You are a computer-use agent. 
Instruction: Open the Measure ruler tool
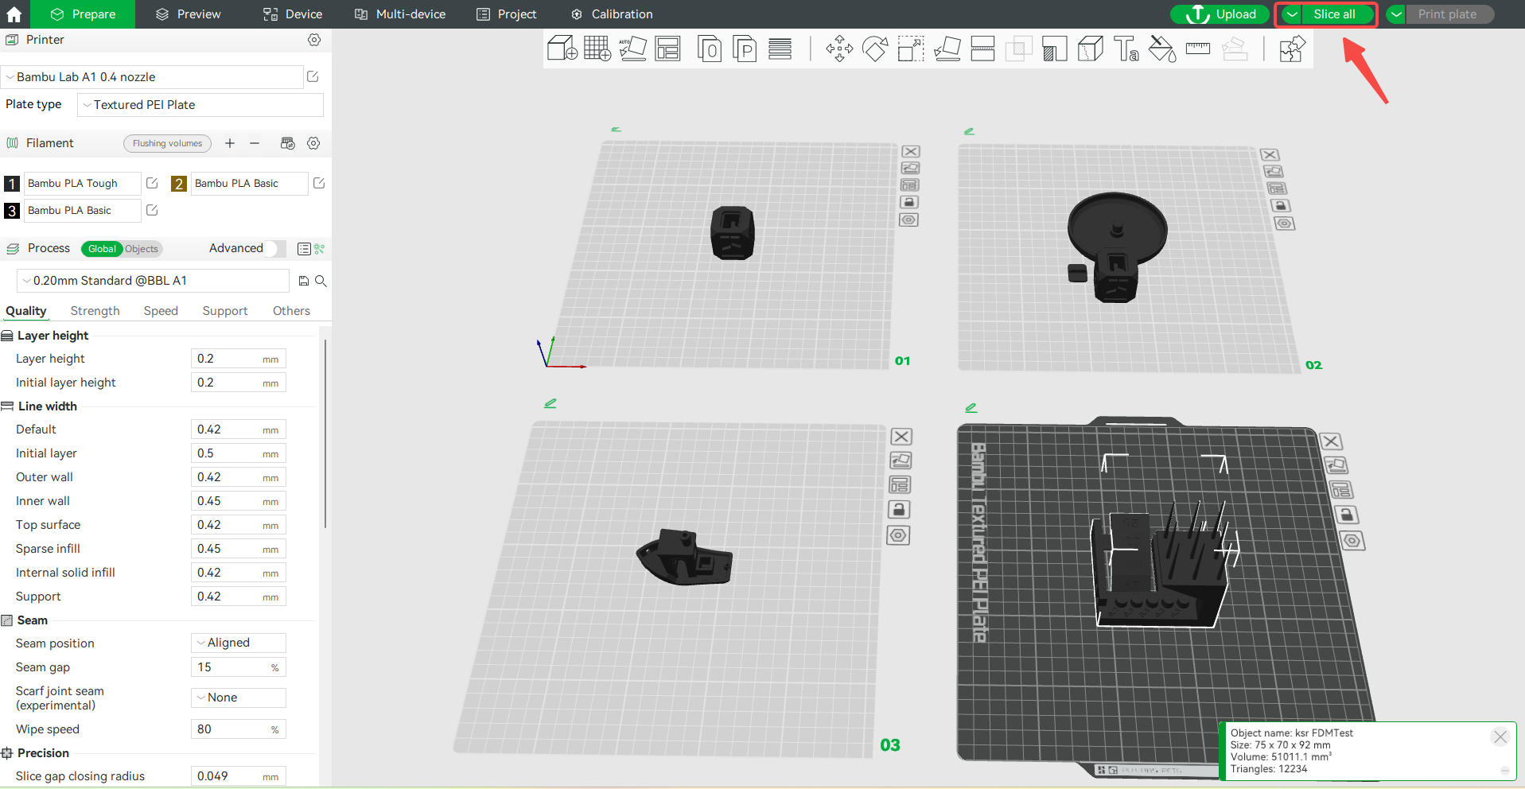coord(1197,49)
